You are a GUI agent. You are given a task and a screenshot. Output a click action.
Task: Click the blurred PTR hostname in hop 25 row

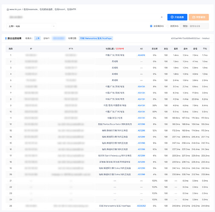coord(71,206)
